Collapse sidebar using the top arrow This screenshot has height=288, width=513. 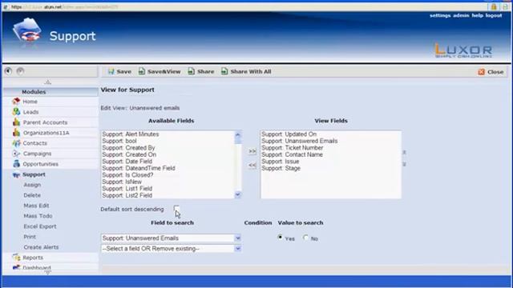(48, 82)
